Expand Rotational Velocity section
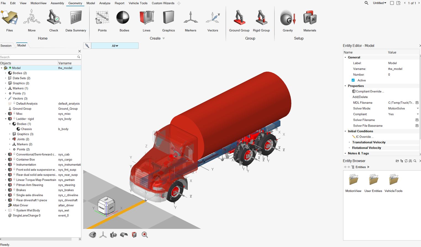Viewport: 421px width, 247px height. [x=349, y=148]
